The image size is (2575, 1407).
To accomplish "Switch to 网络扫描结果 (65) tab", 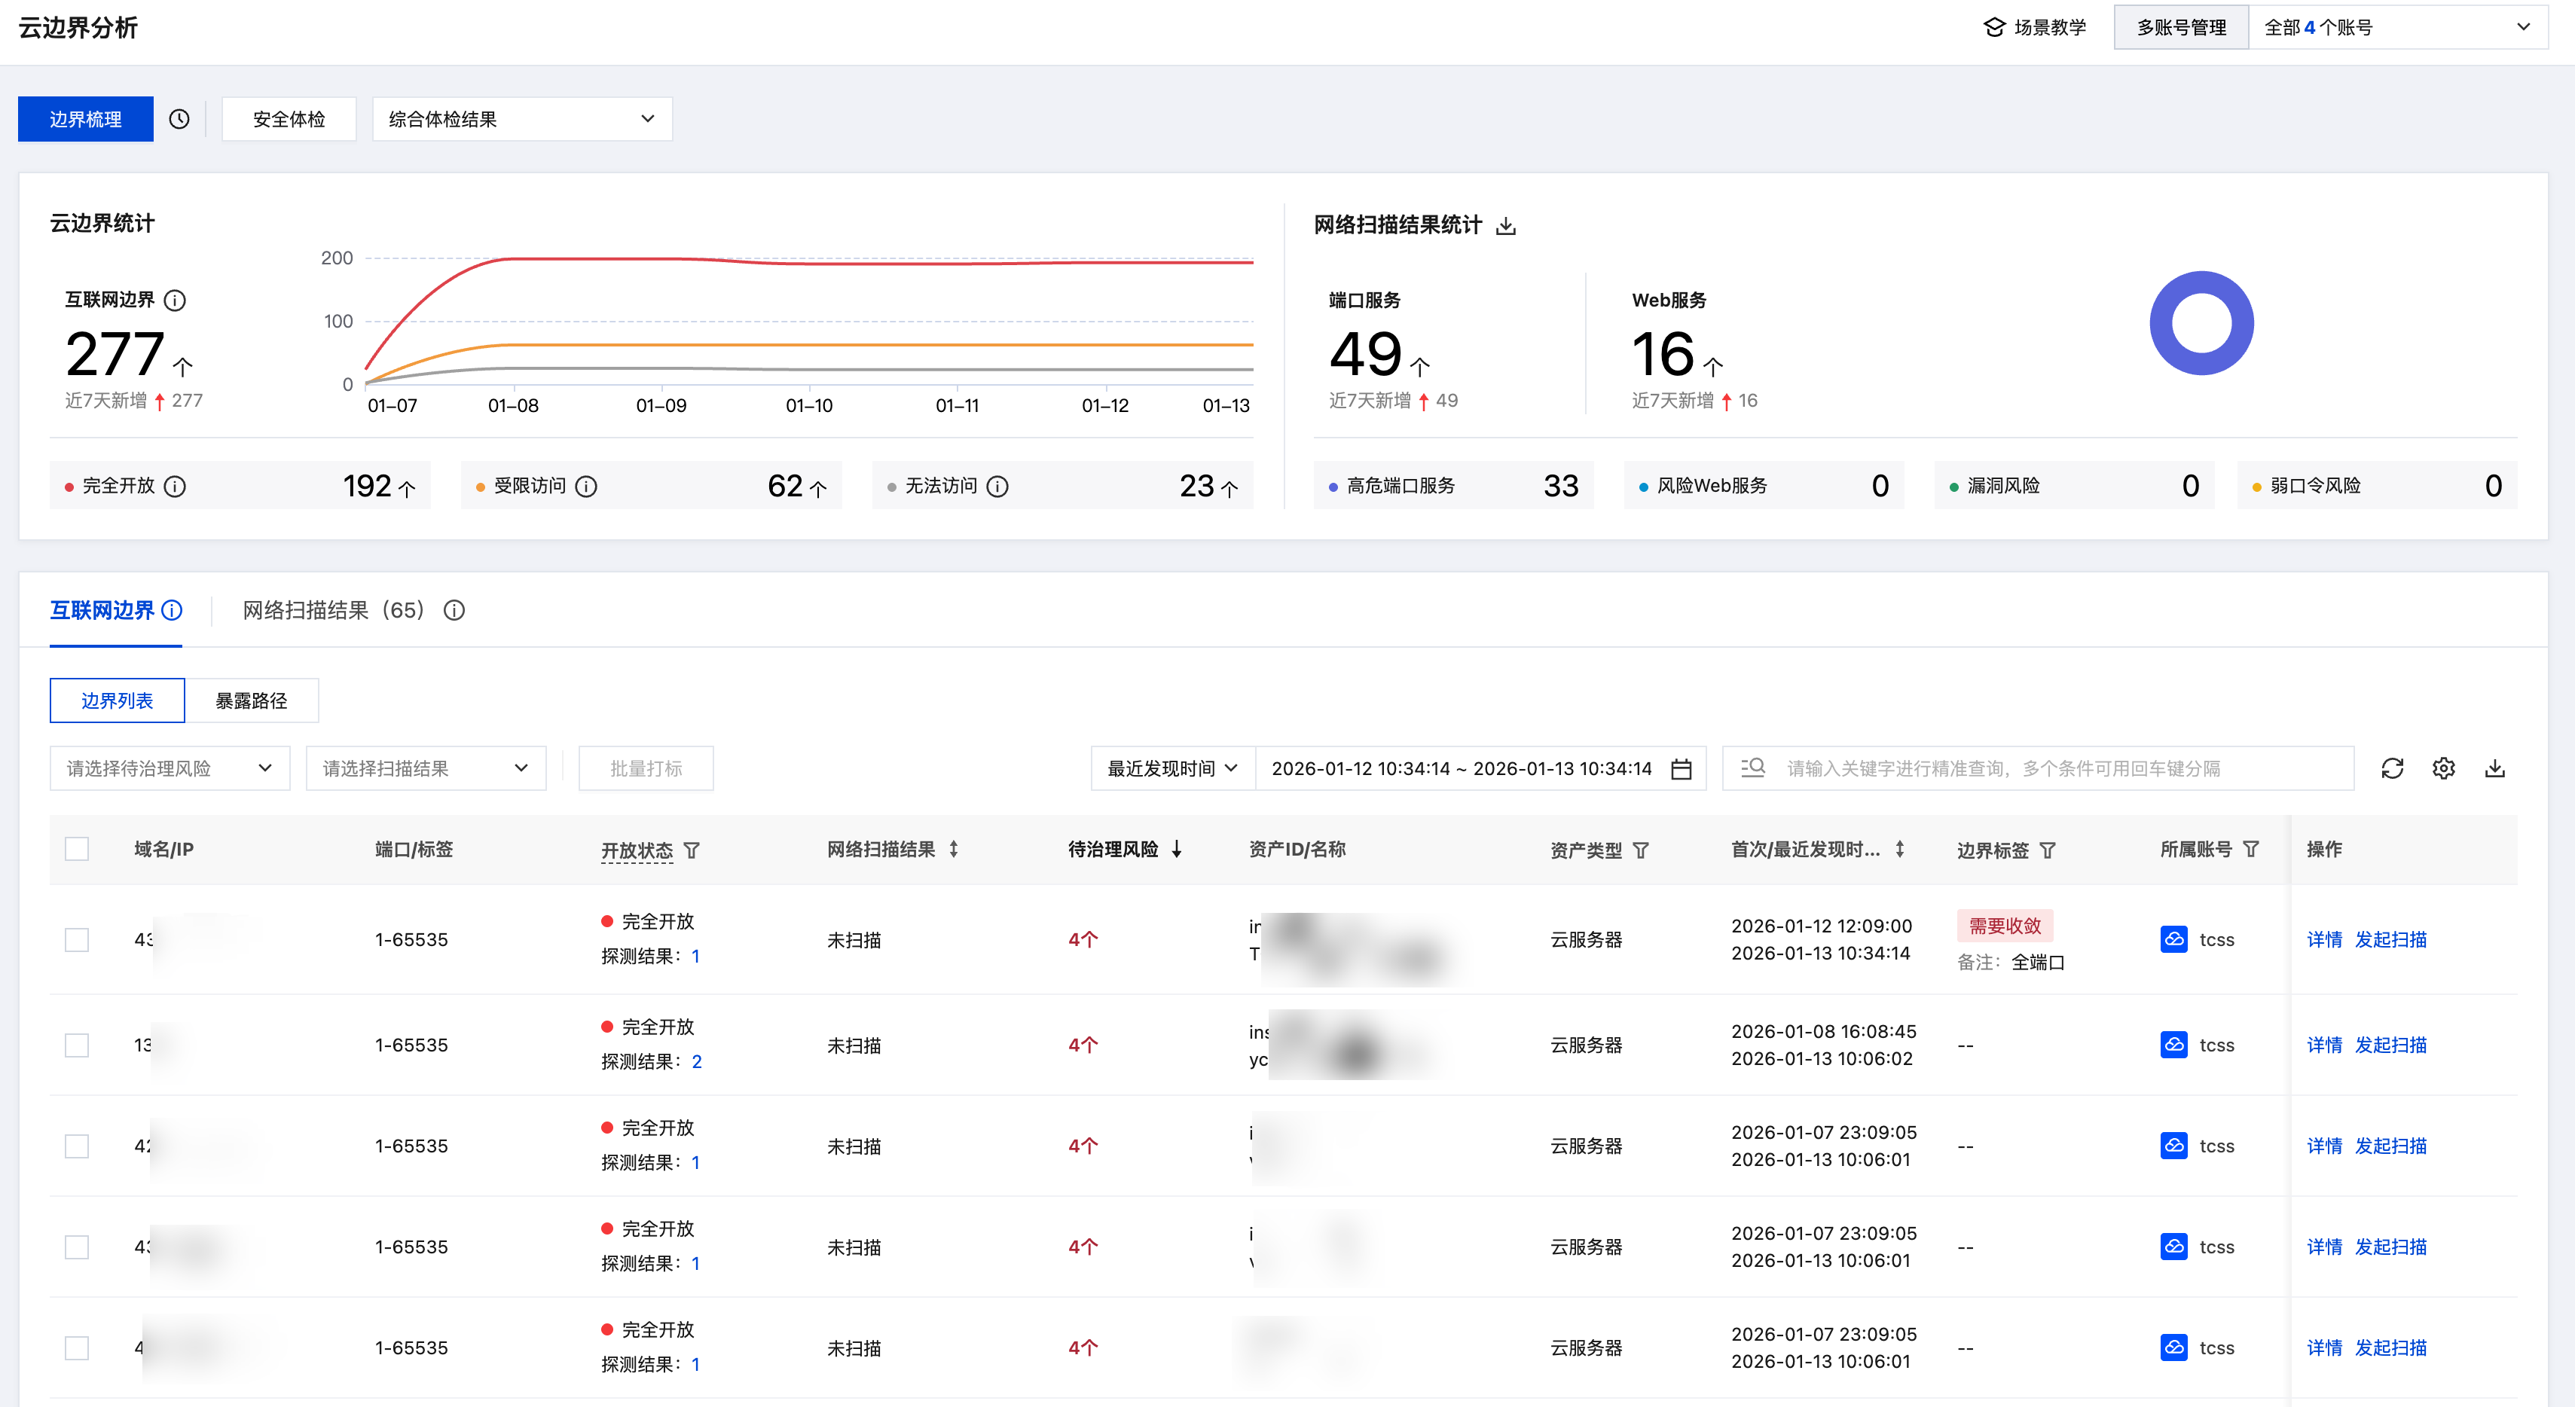I will 334,611.
